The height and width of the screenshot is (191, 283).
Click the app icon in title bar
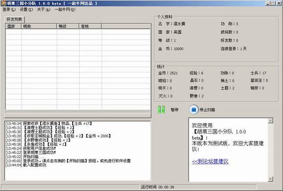pos(3,3)
